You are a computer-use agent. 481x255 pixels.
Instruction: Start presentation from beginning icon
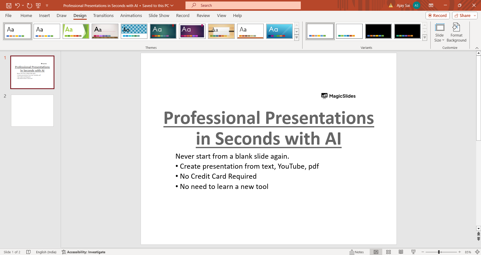(38, 5)
